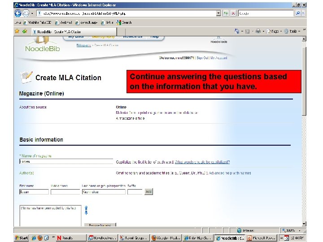Click the vertical scrollbar thumb

pyautogui.click(x=304, y=81)
